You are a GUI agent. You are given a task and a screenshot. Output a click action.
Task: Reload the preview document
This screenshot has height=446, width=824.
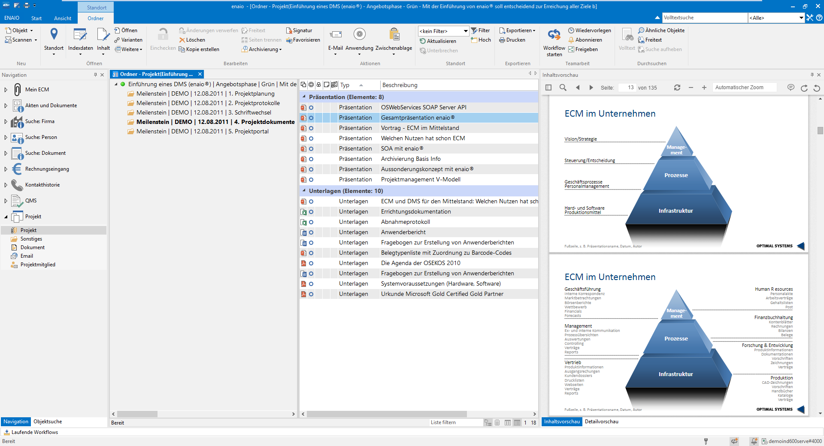point(677,87)
